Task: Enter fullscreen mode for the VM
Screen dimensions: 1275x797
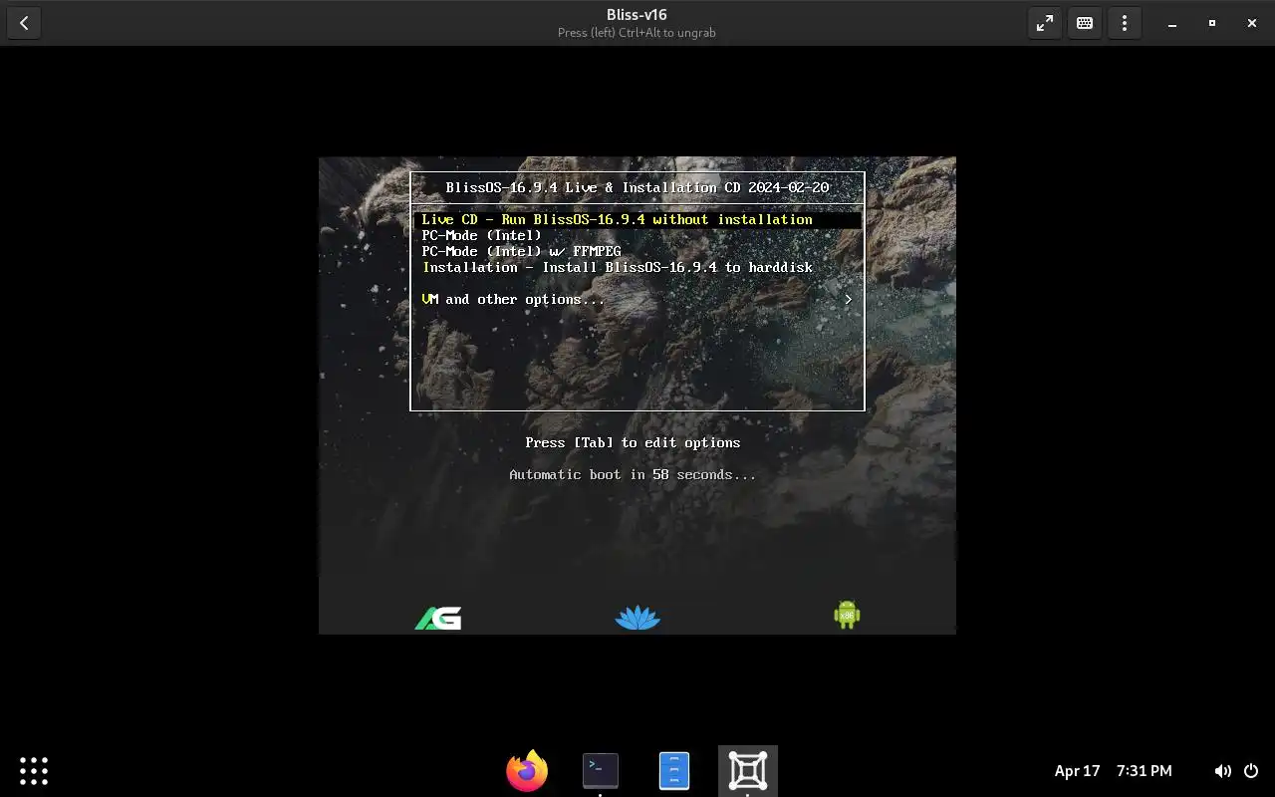Action: [1045, 23]
